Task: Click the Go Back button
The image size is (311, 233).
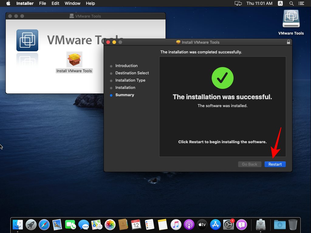Action: (x=250, y=164)
